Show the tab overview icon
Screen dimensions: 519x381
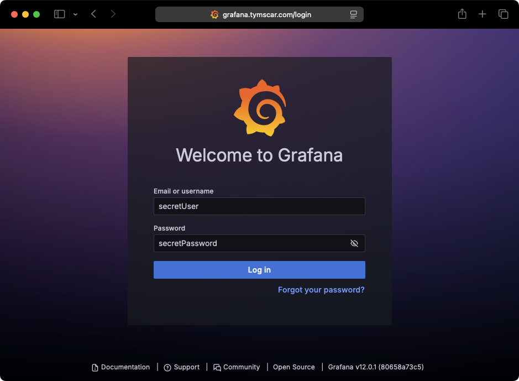(503, 14)
